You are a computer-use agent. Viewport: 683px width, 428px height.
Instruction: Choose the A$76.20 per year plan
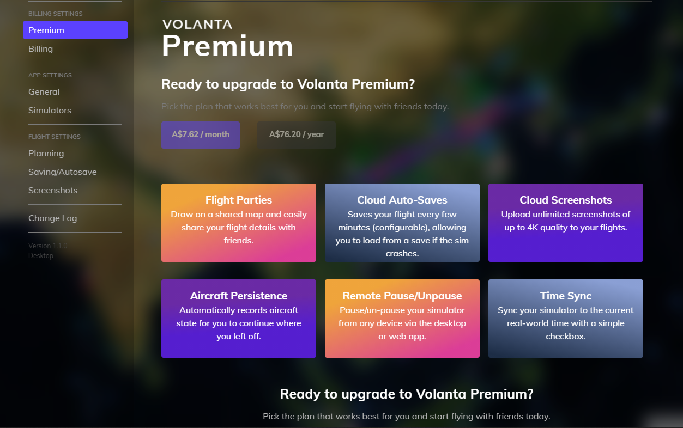point(297,135)
